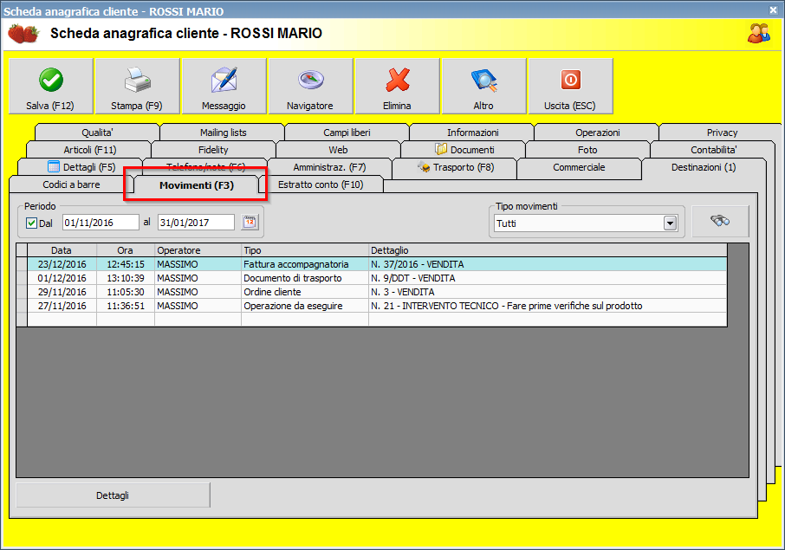Screen dimensions: 785x550
Task: Open the Codici a barre tab
Action: pyautogui.click(x=71, y=184)
